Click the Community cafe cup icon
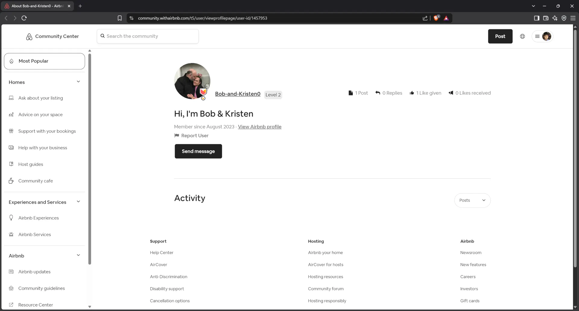Image resolution: width=579 pixels, height=311 pixels. [x=11, y=181]
